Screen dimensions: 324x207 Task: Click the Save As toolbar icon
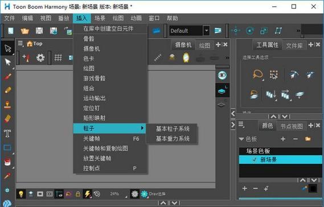click(54, 31)
